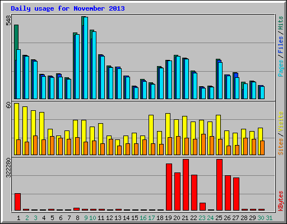Click day label 16 on the x-axis

pyautogui.click(x=143, y=218)
